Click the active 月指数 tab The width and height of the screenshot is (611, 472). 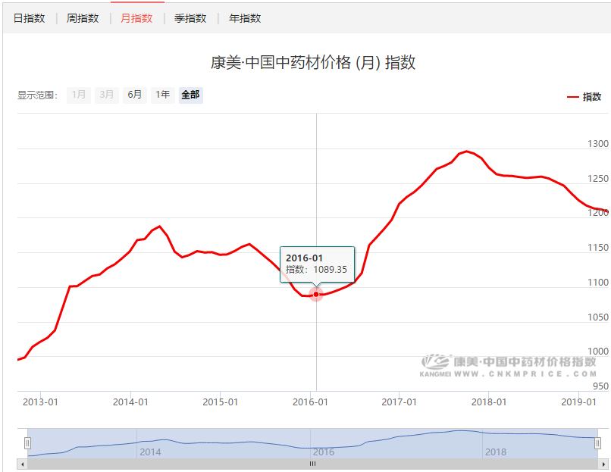coord(136,18)
